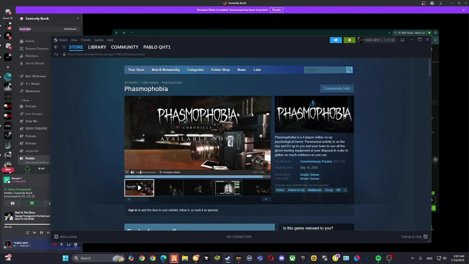Play the Phasmophobia trailer video
This screenshot has height=264, width=469.
pos(127,172)
